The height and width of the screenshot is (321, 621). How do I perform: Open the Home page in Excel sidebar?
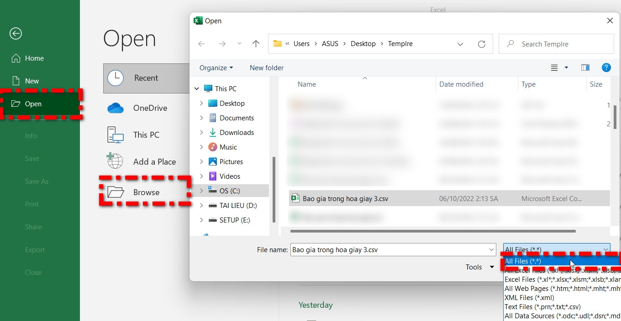pyautogui.click(x=28, y=58)
